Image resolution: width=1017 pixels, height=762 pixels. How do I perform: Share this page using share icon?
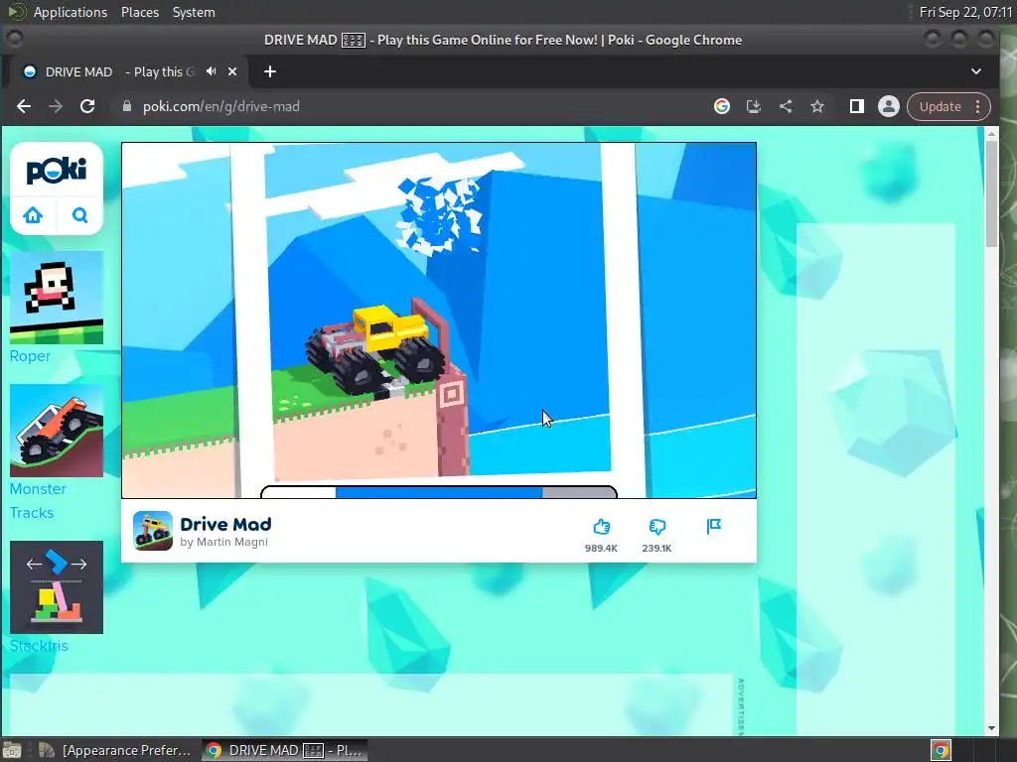(x=786, y=106)
